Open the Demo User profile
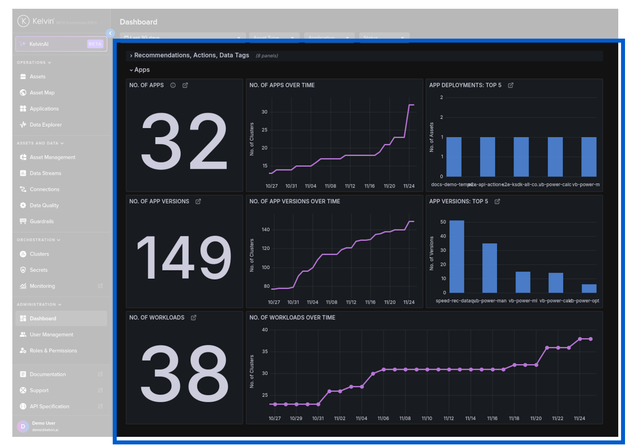Screen dimensions: 631x446 (x=43, y=426)
